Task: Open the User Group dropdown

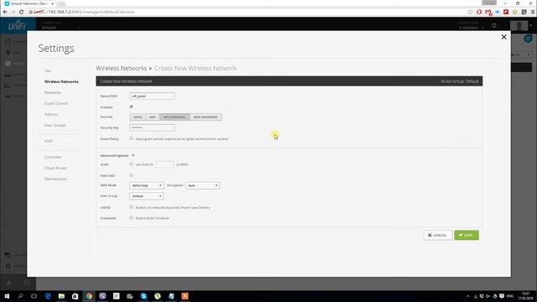Action: pos(147,196)
